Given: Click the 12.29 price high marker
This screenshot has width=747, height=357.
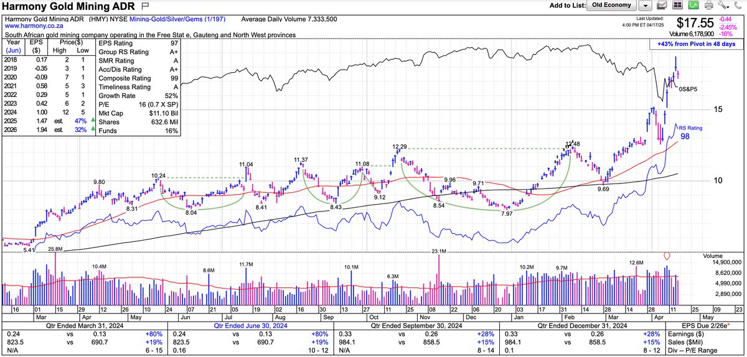Looking at the screenshot, I should pyautogui.click(x=400, y=147).
